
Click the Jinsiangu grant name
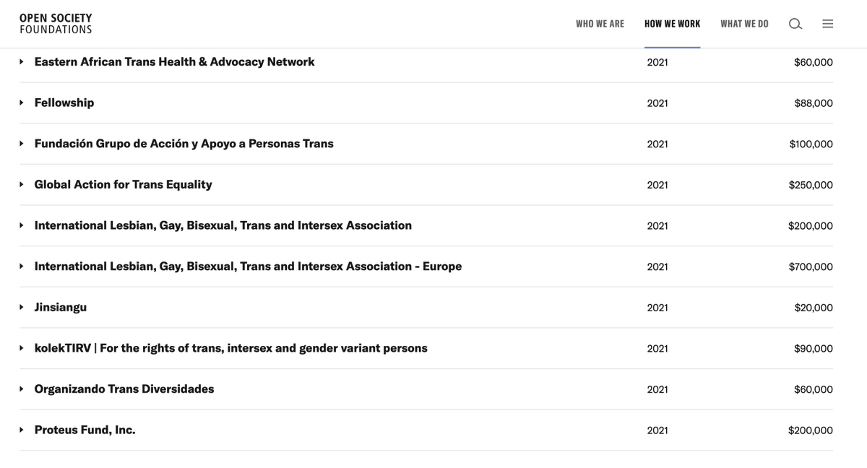[x=61, y=308]
